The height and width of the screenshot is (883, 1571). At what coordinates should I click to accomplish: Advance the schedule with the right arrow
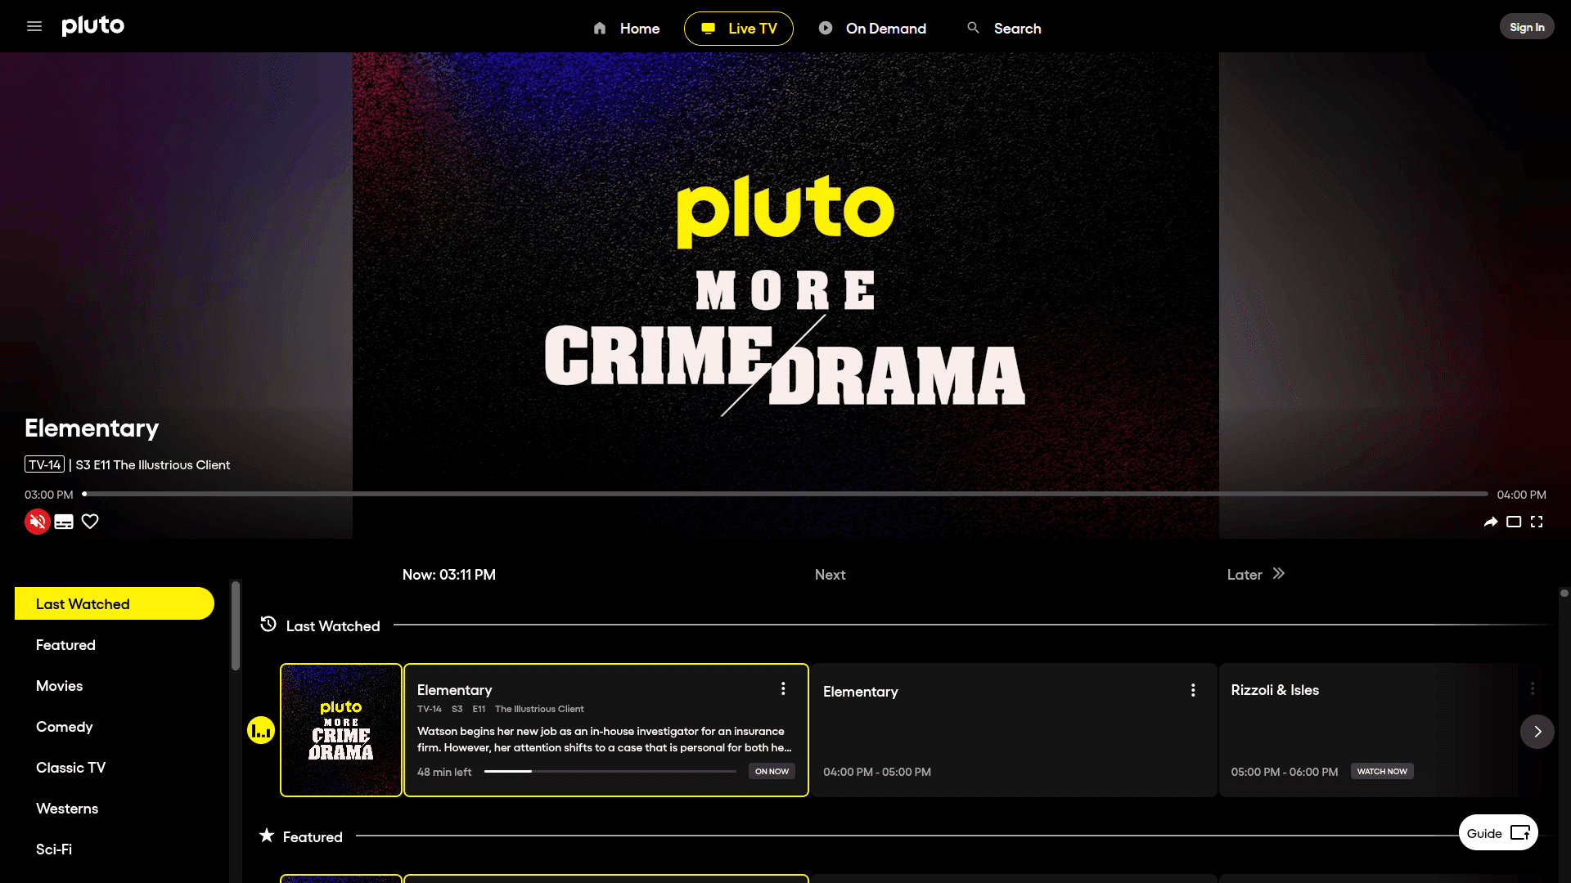click(x=1537, y=731)
